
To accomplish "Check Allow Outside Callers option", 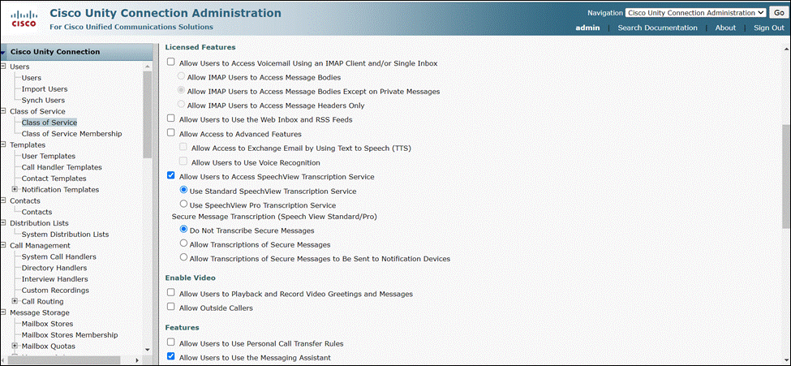I will pos(170,307).
